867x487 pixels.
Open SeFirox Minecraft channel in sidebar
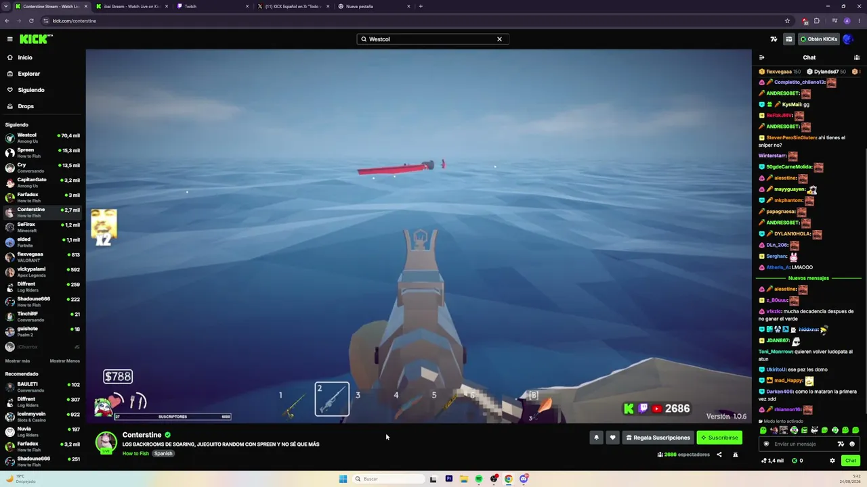coord(43,227)
